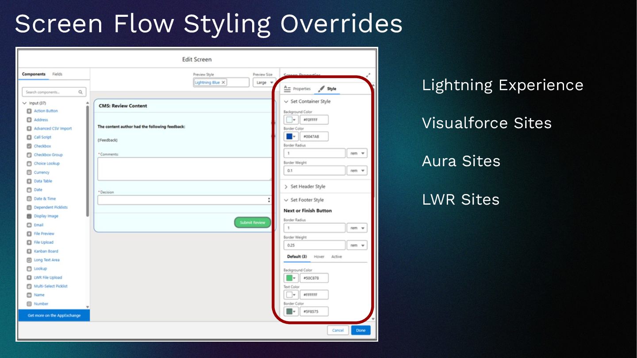Select the File Upload component icon
Viewport: 637px width, 358px height.
[x=29, y=242]
